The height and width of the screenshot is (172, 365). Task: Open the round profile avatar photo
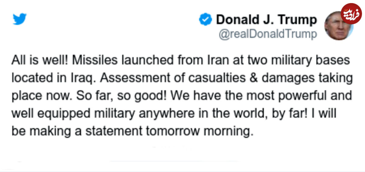339,26
